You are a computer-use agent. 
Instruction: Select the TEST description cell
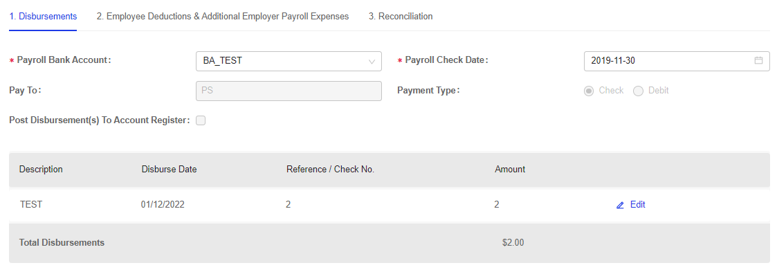(x=30, y=205)
